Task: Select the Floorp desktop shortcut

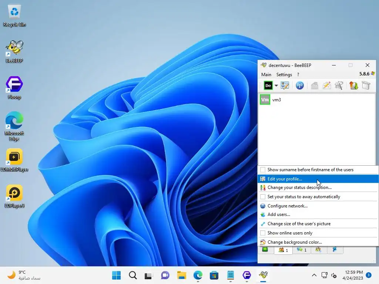Action: (x=14, y=88)
